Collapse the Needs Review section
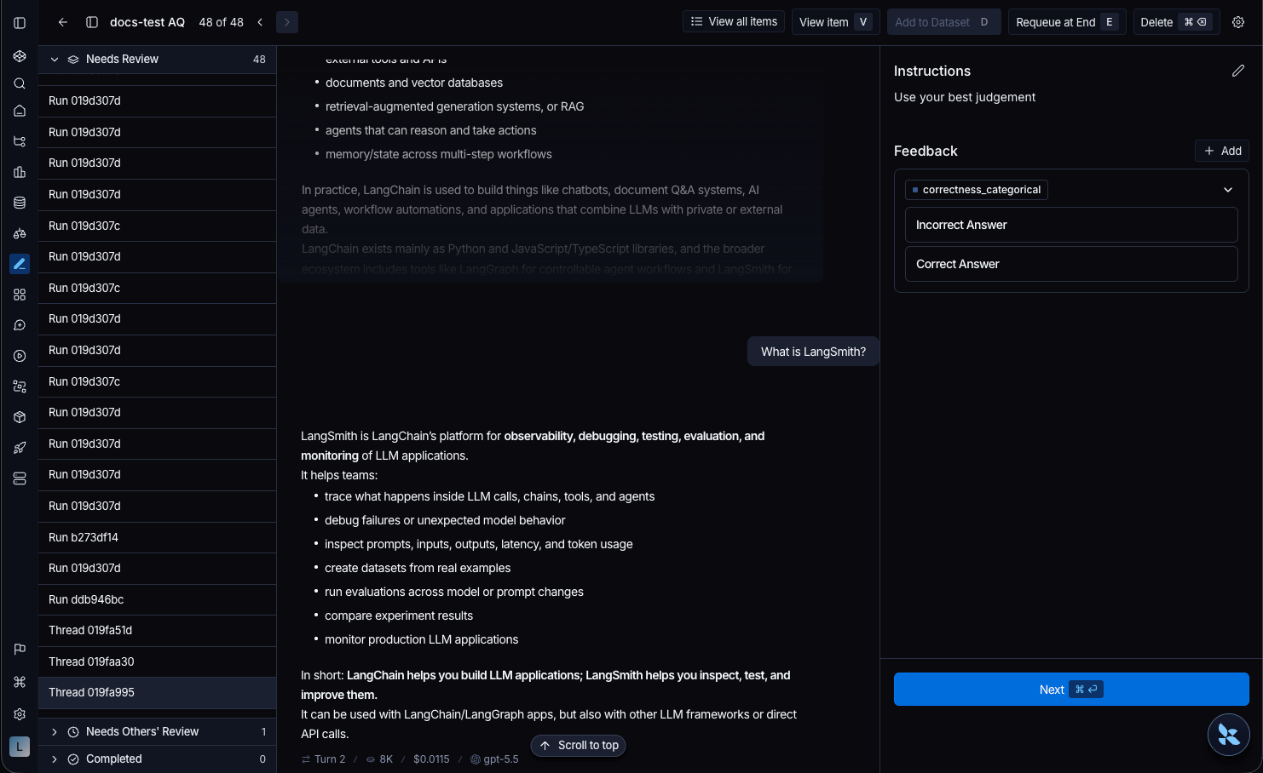 click(55, 60)
